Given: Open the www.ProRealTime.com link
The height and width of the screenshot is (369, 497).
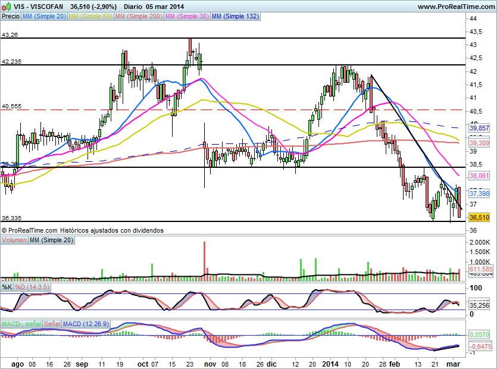Looking at the screenshot, I should click(455, 6).
